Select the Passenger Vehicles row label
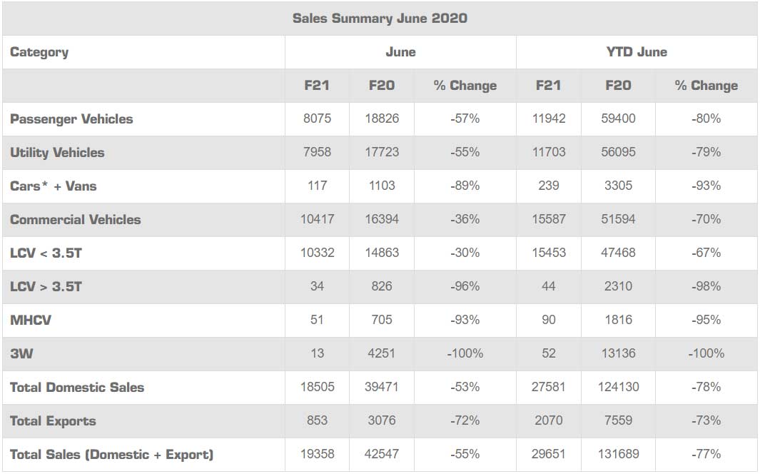Screen dimensions: 760x474 [x=71, y=119]
